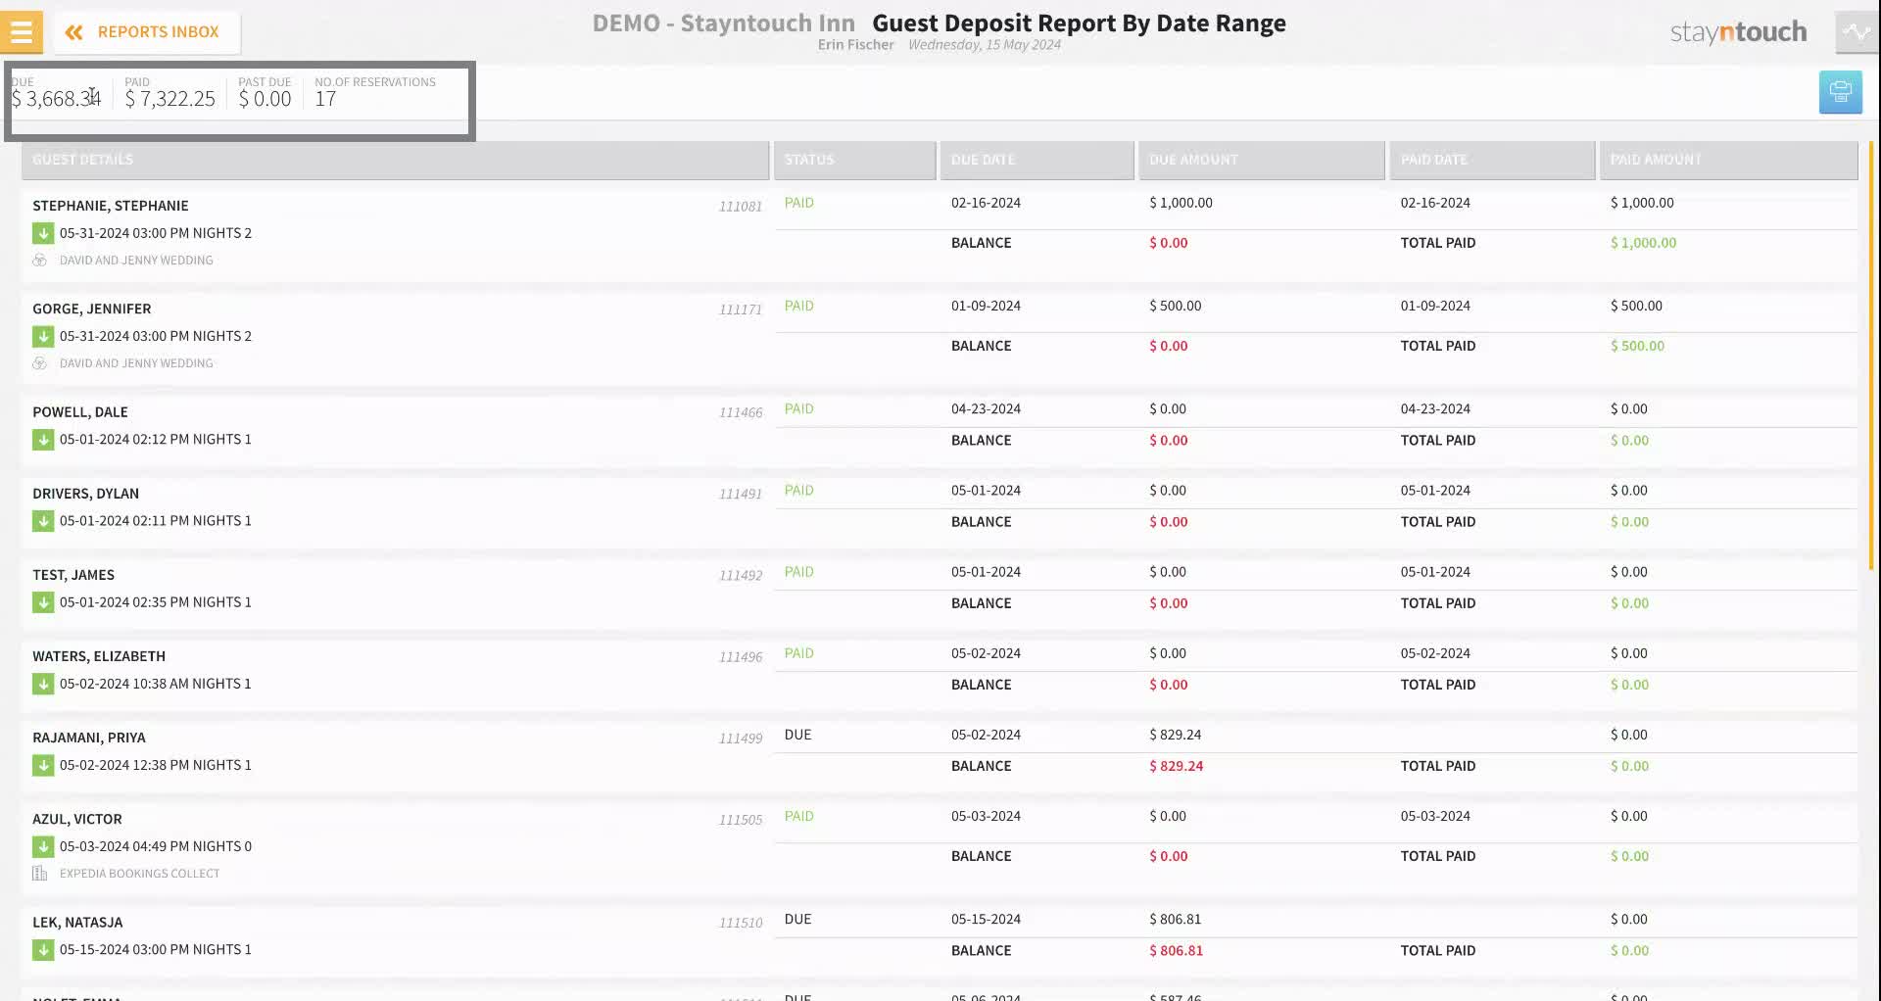Click PAID status for Azul, Victor
This screenshot has width=1881, height=1001.
[x=799, y=816]
